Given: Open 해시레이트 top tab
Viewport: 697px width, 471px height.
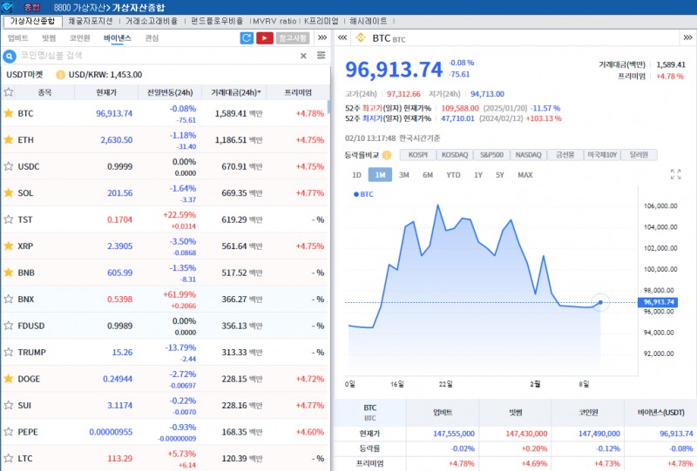Looking at the screenshot, I should (369, 21).
